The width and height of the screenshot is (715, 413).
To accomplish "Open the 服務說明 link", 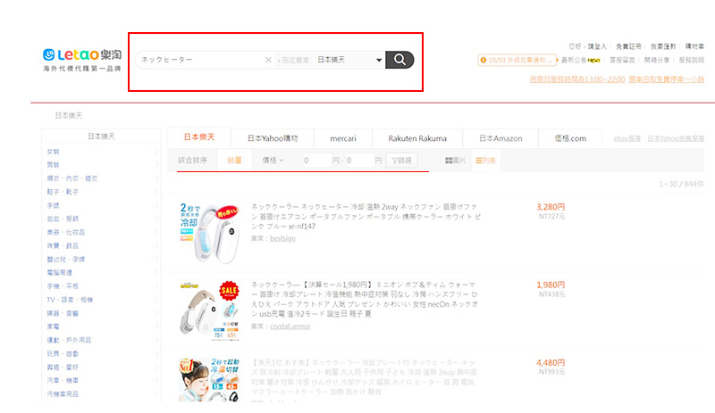I will [691, 60].
